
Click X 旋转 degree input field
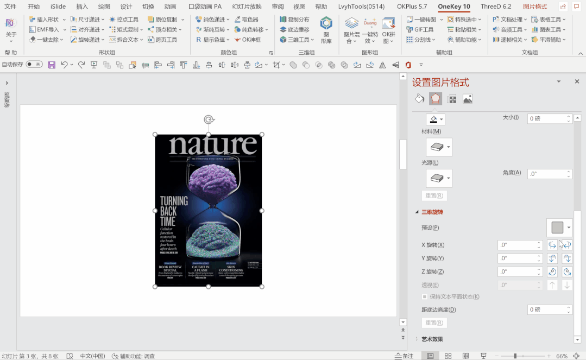click(520, 245)
